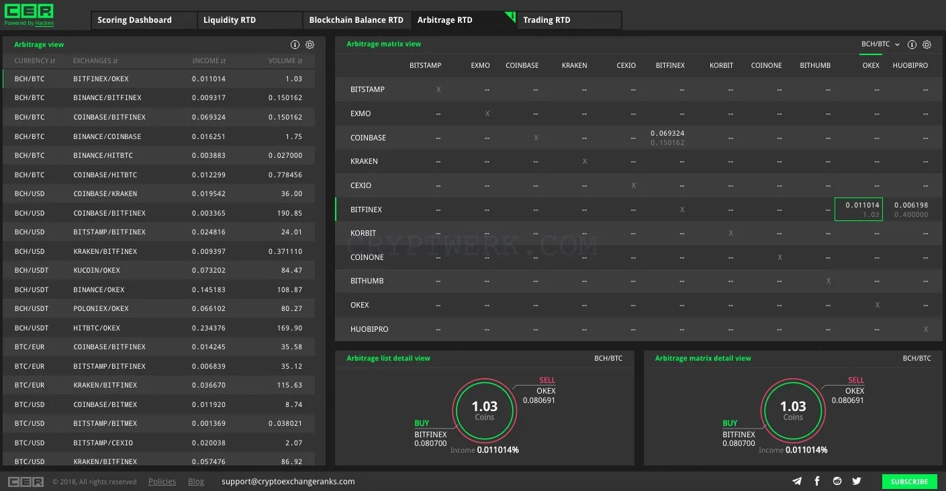This screenshot has height=491, width=946.
Task: Switch to Scoring Dashboard tab
Action: click(x=144, y=20)
